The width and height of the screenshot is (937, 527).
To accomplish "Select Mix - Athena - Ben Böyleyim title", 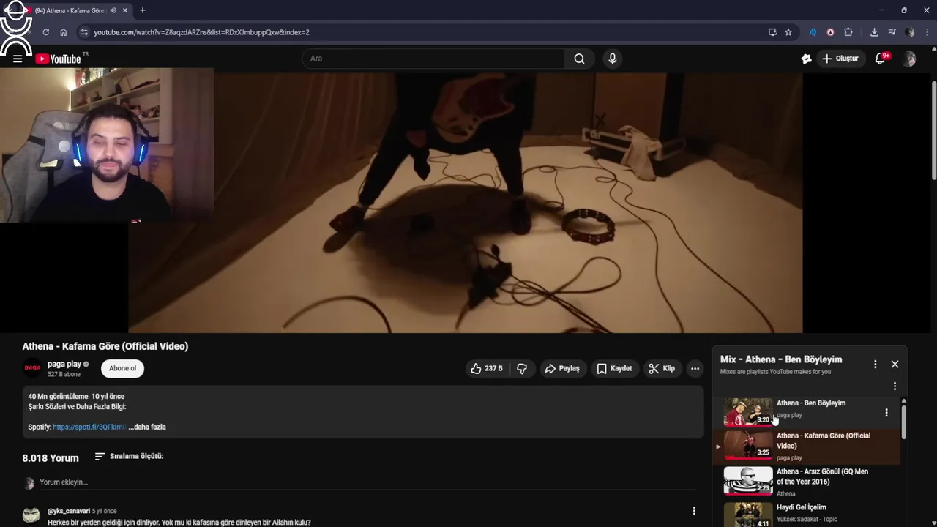I will pos(781,359).
